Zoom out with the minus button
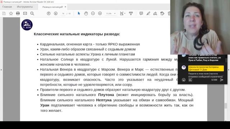 (93, 14)
